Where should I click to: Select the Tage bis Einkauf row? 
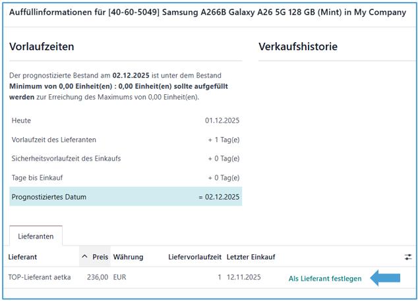pos(125,178)
